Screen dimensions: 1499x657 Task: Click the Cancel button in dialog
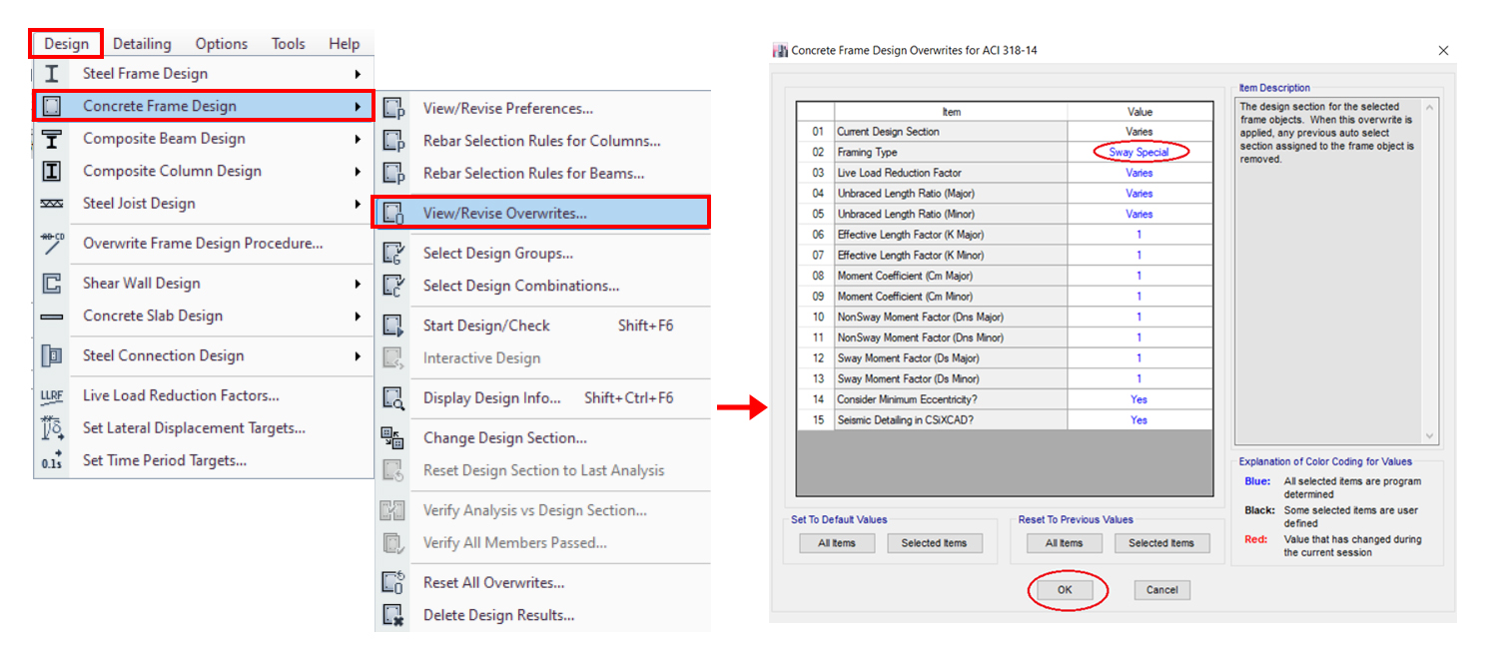point(1161,590)
